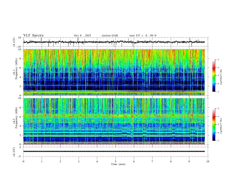Click the 'ch.3(V)' axis label
Image resolution: width=234 pixels, height=181 pixels.
point(14,152)
